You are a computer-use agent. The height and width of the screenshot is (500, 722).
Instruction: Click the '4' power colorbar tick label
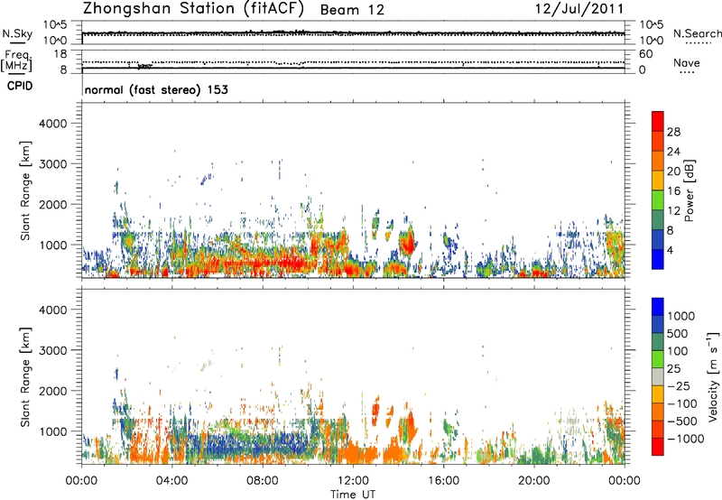[670, 250]
